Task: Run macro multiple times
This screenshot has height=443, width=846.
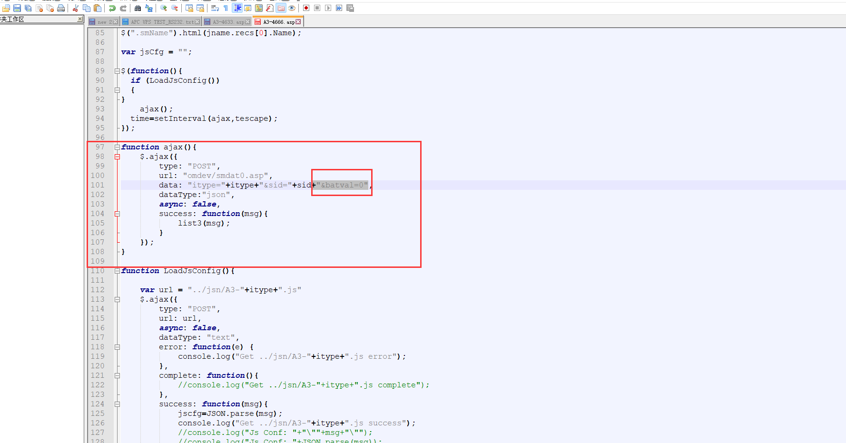Action: (339, 8)
